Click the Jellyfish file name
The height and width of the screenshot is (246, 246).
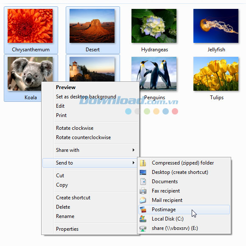pos(216,50)
